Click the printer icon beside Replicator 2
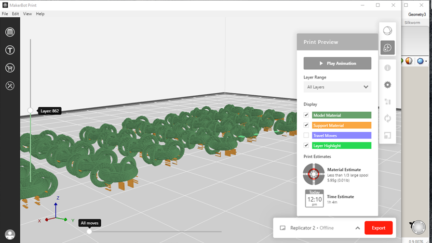This screenshot has width=432, height=243. (283, 228)
